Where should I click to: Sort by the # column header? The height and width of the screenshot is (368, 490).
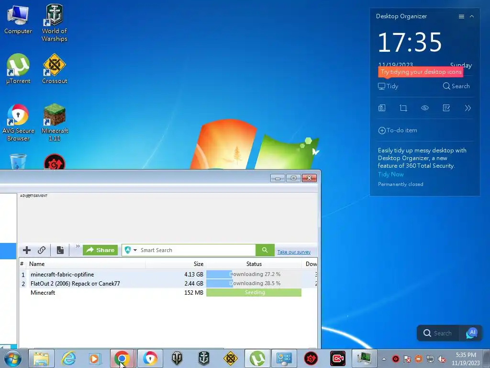point(22,264)
